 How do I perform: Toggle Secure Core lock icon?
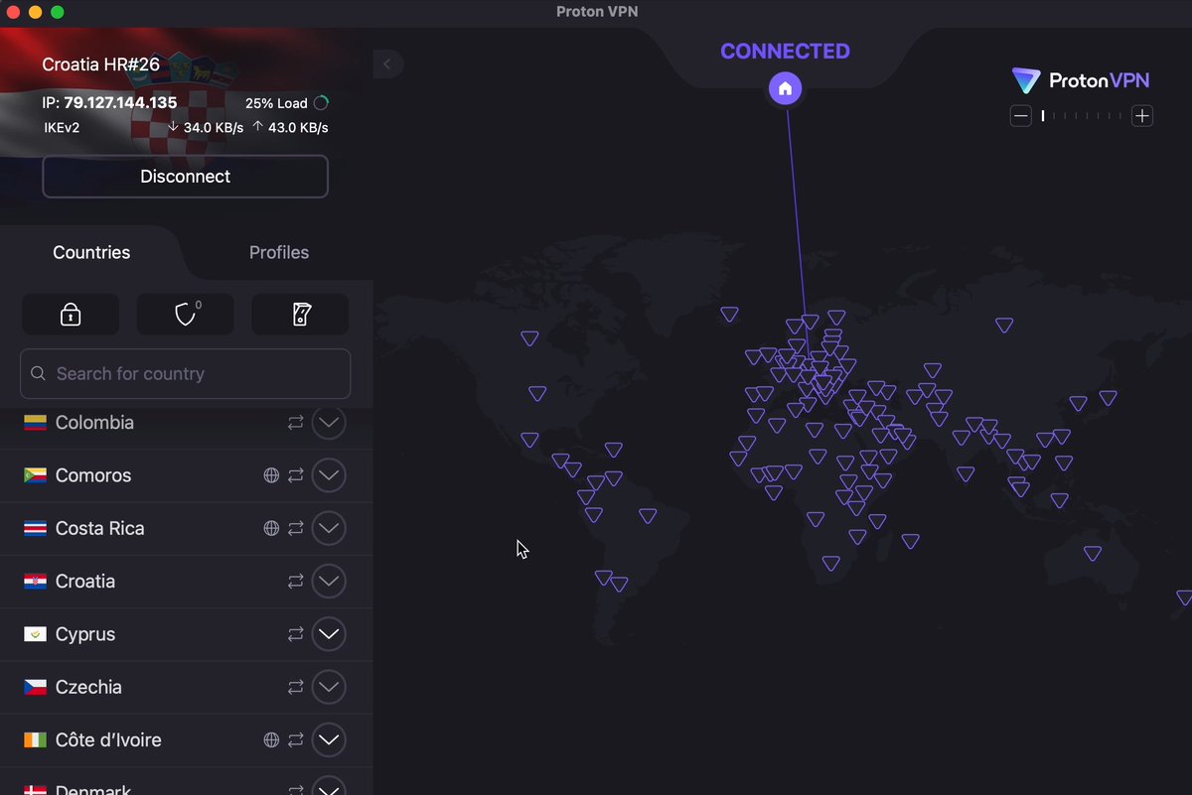71,315
